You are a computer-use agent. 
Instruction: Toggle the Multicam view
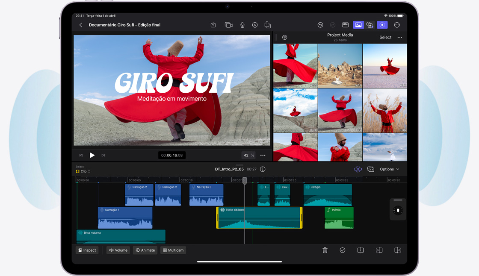(173, 250)
